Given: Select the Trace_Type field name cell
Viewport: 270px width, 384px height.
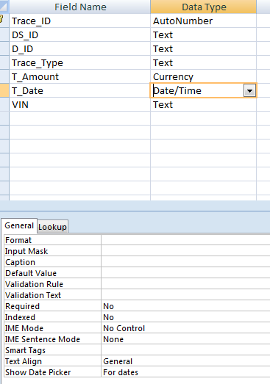Looking at the screenshot, I should (x=80, y=62).
